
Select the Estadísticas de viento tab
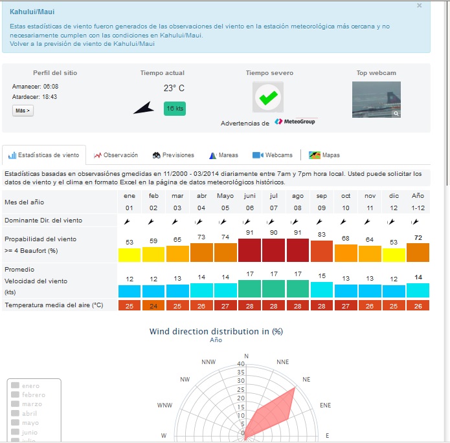[x=44, y=155]
